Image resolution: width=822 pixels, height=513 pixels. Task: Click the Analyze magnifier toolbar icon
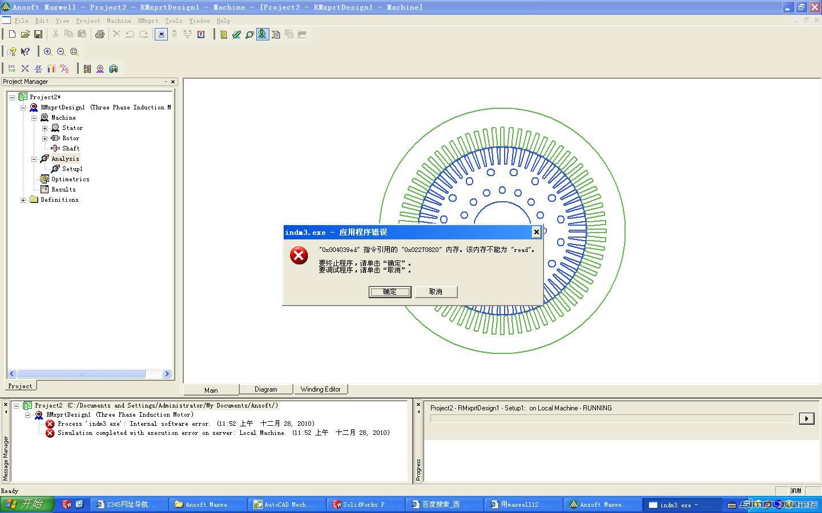coord(249,34)
